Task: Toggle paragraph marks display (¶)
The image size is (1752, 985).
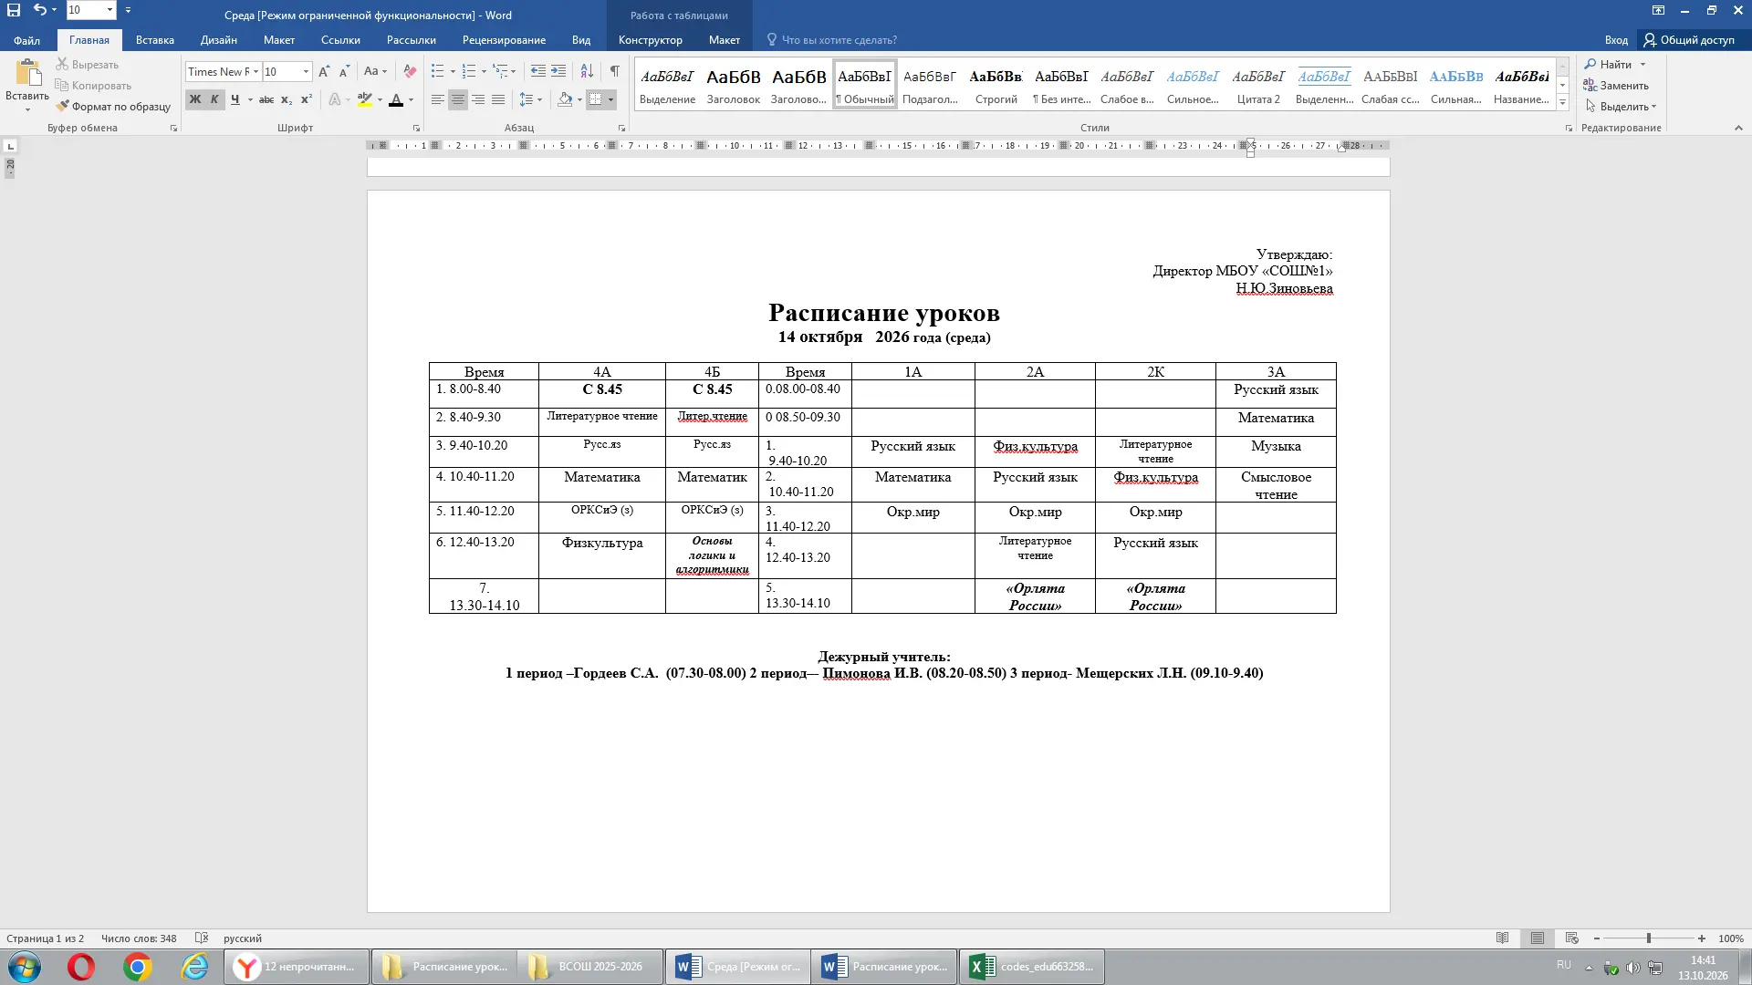Action: pos(615,71)
